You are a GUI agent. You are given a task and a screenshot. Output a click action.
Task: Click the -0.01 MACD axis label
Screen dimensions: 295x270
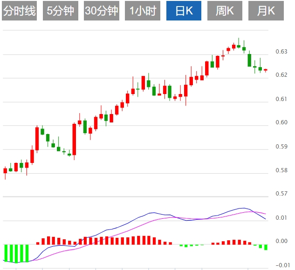[x=281, y=265]
